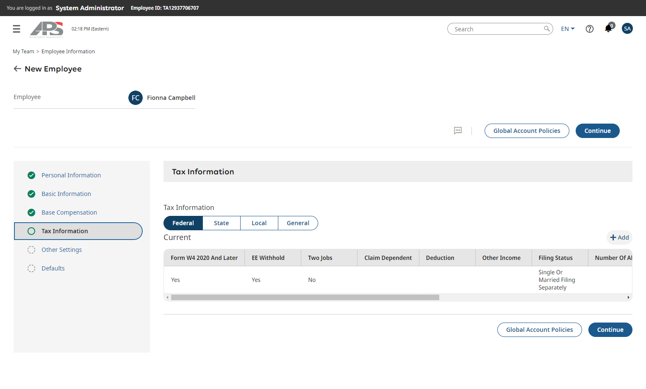Click the table scroll left arrow
The height and width of the screenshot is (389, 646).
167,298
